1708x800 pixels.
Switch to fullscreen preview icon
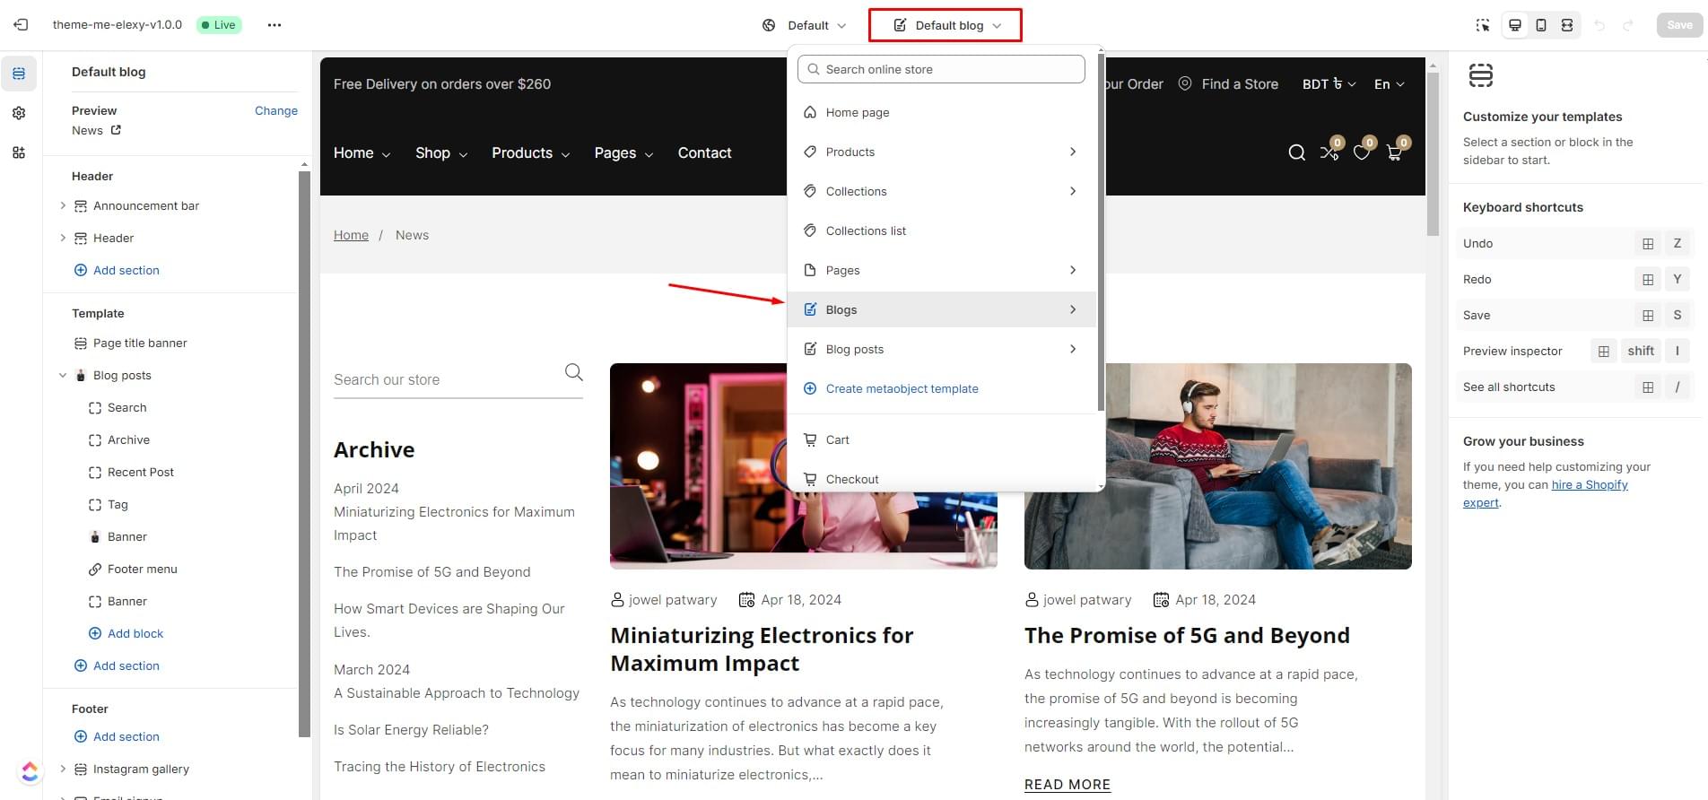tap(1567, 25)
